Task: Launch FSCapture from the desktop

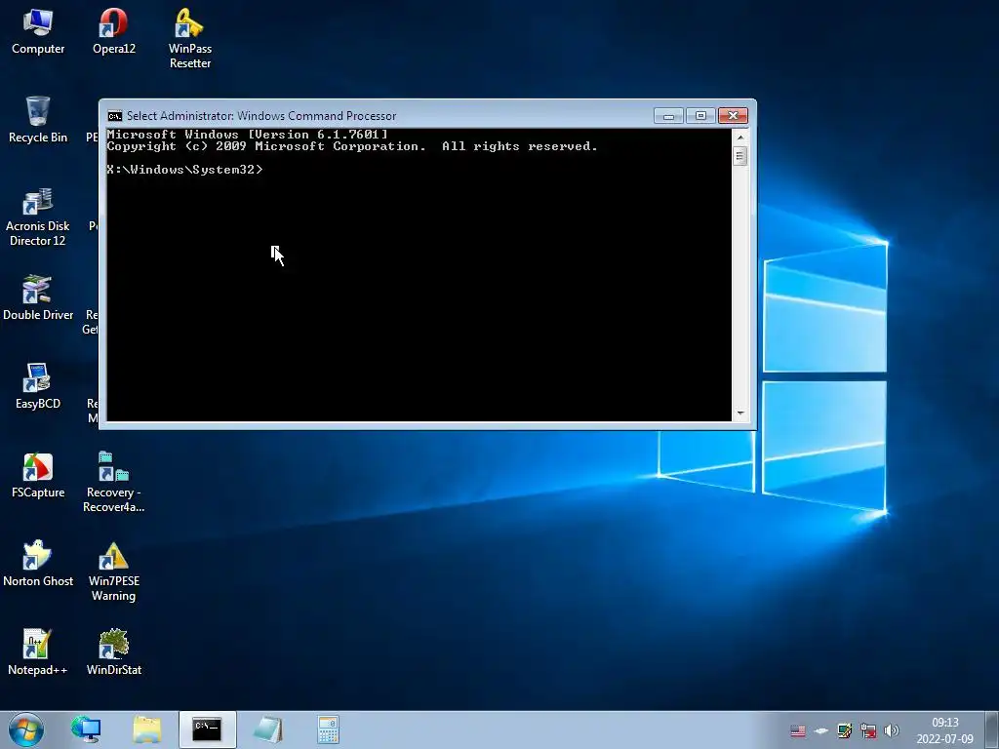Action: click(x=38, y=475)
